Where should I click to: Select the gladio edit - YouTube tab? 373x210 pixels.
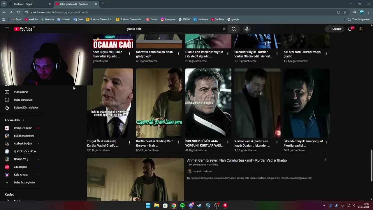(x=76, y=4)
